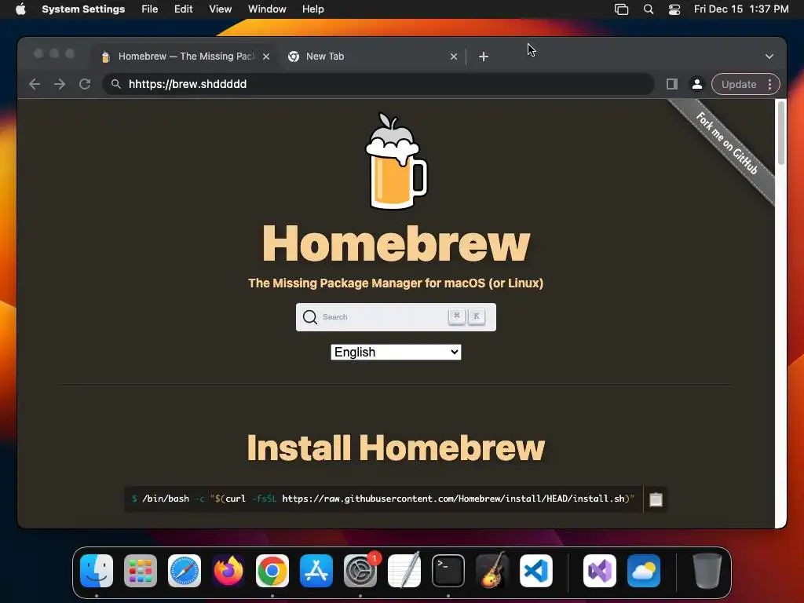Screen dimensions: 804x603
Task: Go forward with the browser forward arrow
Action: [60, 84]
